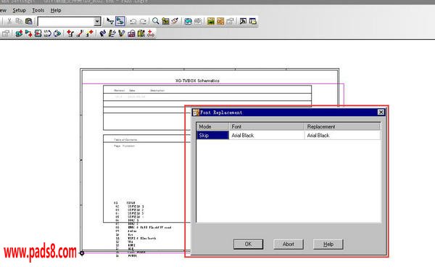Click the Abort button
The image size is (435, 267).
tap(289, 244)
